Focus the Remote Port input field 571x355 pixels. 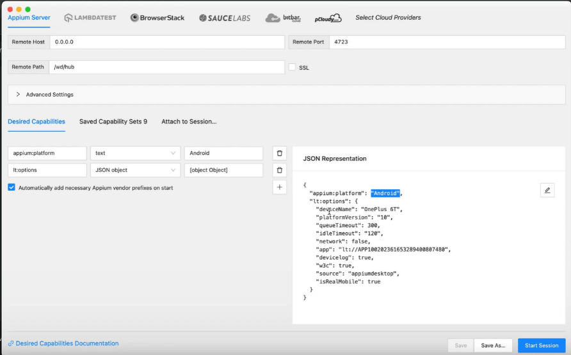[446, 42]
